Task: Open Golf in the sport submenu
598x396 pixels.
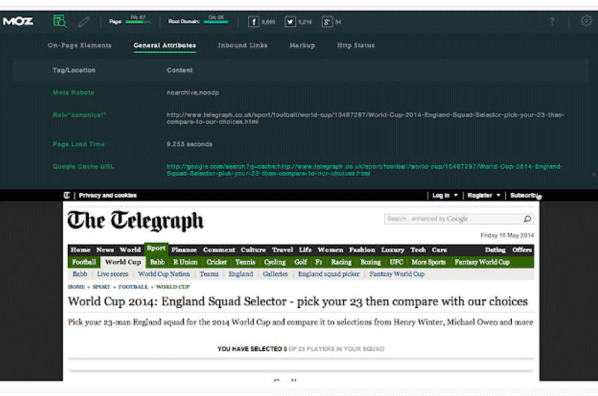Action: pos(300,262)
